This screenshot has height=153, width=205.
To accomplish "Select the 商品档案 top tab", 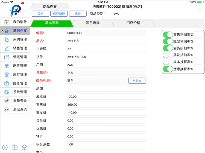I will (x=50, y=6).
